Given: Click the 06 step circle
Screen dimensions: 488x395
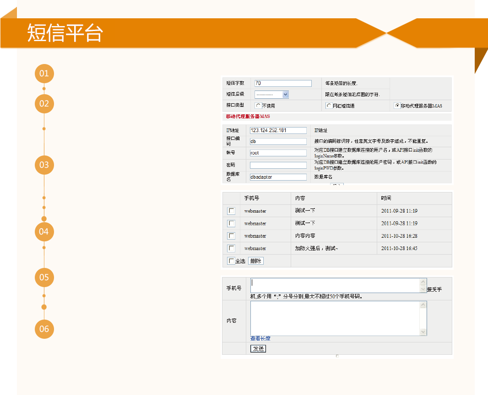Looking at the screenshot, I should 44,329.
